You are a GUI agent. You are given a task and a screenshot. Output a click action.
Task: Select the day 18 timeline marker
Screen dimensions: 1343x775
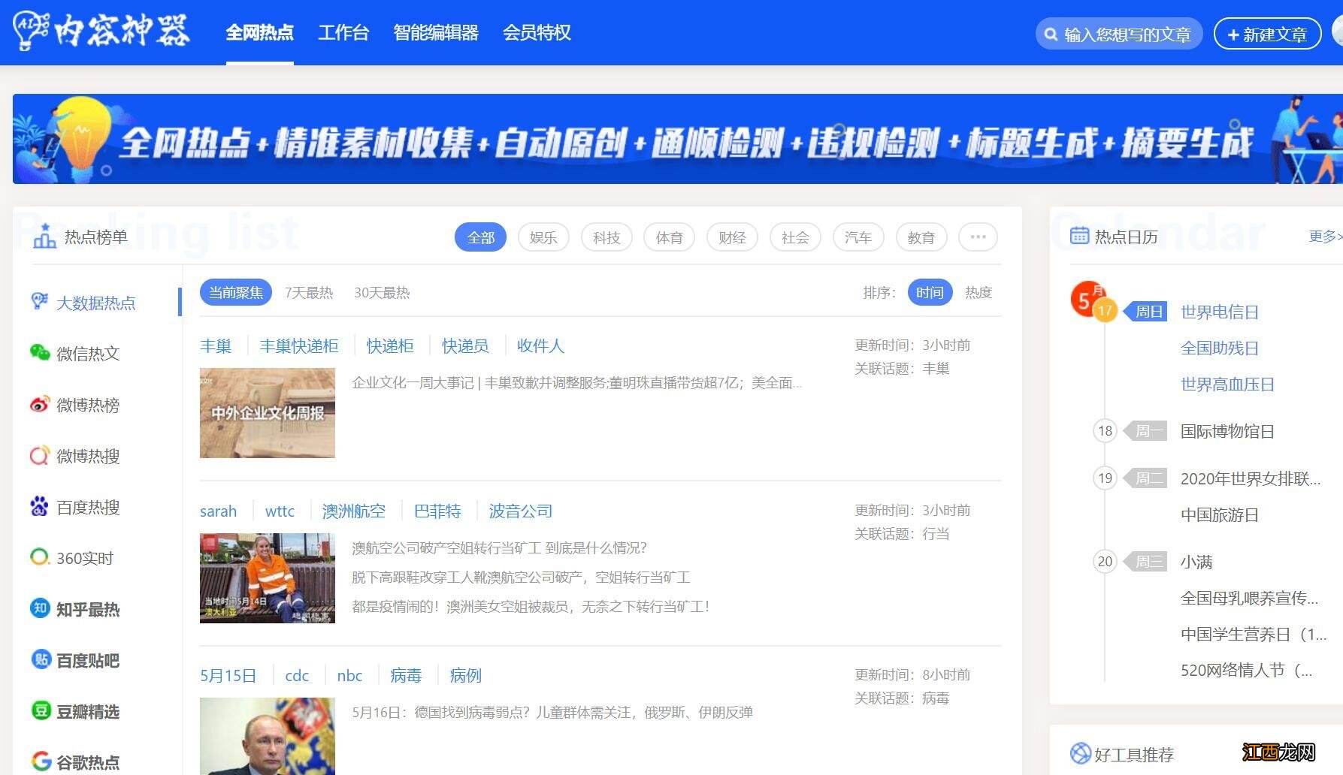pos(1105,431)
